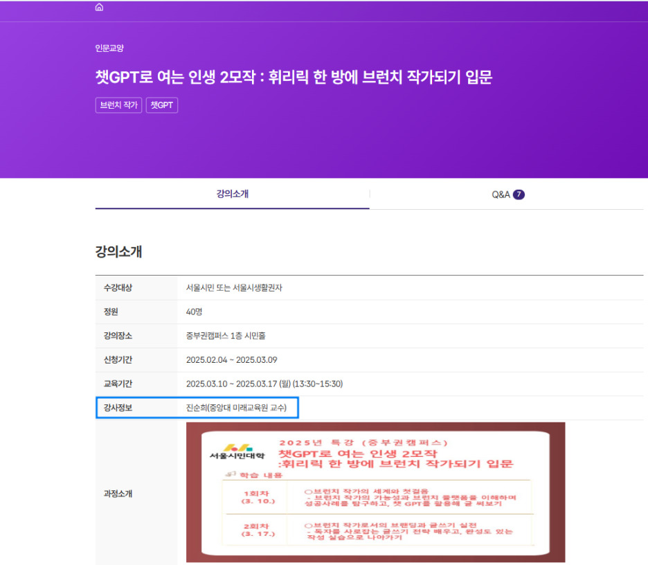
Task: Click the 40명 capacity value
Action: tap(194, 312)
